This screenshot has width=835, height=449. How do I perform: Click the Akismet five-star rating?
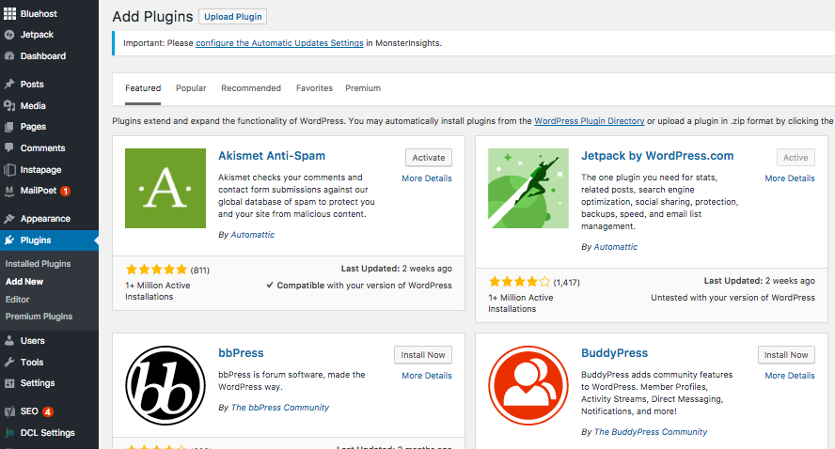[156, 270]
